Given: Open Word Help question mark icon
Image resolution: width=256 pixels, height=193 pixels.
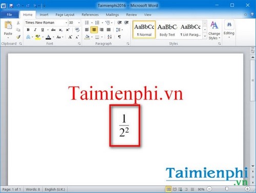Looking at the screenshot, I should click(252, 14).
